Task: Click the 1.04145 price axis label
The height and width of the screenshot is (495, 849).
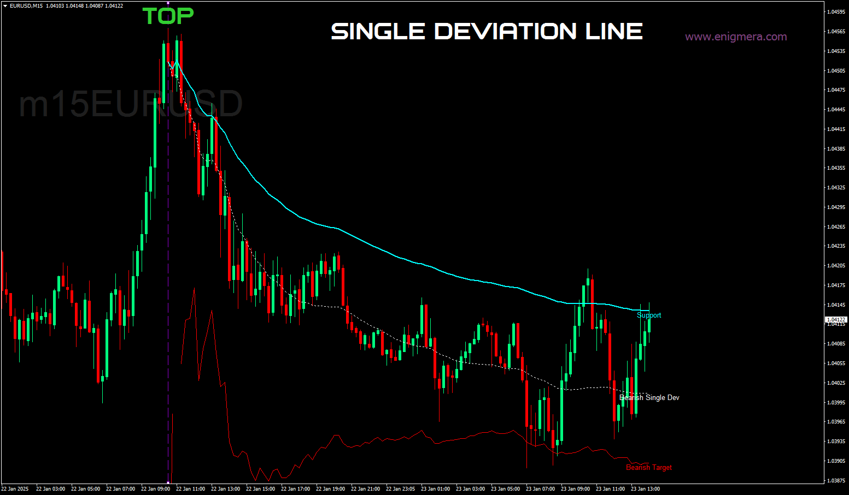Action: pyautogui.click(x=836, y=305)
